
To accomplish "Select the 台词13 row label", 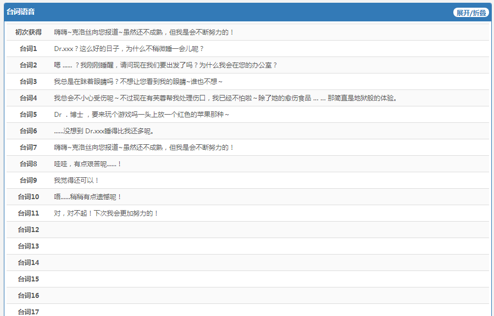I will pos(28,246).
